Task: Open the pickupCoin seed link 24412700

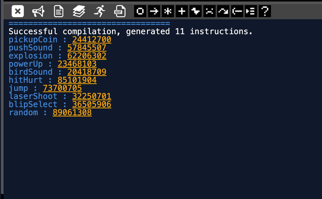Action: click(x=92, y=39)
